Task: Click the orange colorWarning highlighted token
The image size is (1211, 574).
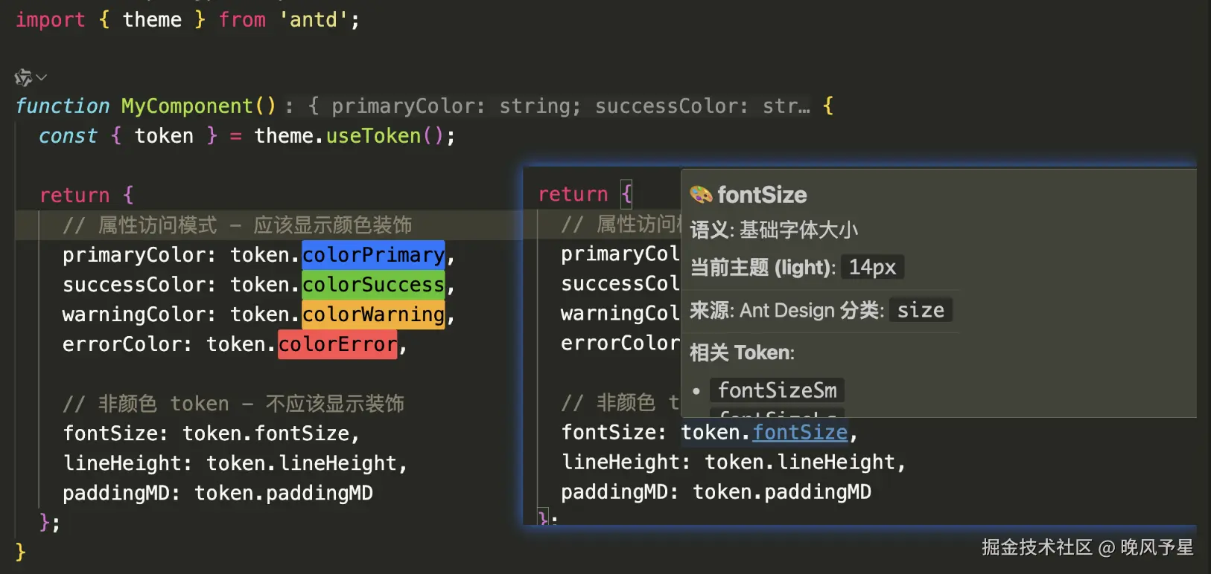Action: click(373, 315)
